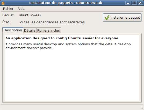
Task: Select the Description tab
Action: [x=13, y=30]
